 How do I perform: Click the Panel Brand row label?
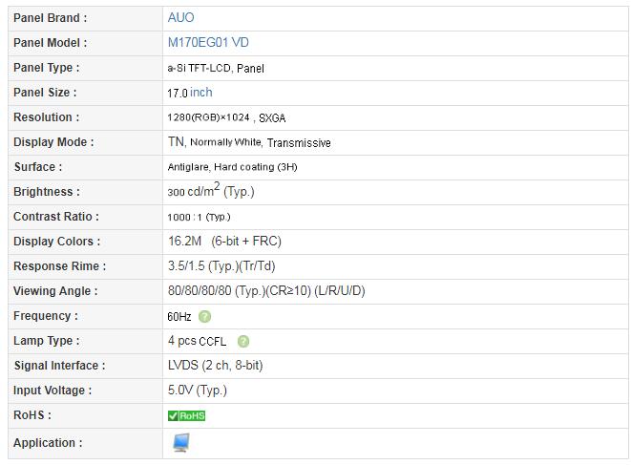coord(50,18)
